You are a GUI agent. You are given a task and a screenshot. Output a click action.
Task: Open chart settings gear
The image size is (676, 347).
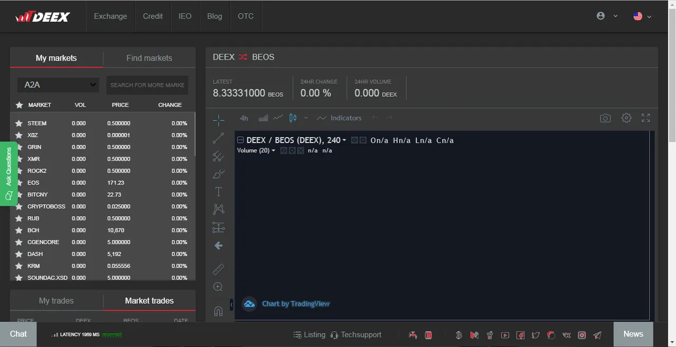pos(626,118)
